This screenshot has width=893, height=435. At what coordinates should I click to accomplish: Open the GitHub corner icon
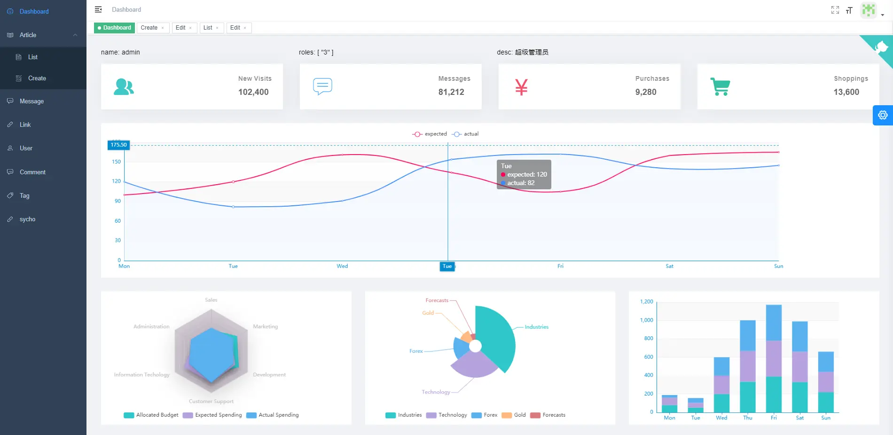click(x=881, y=47)
